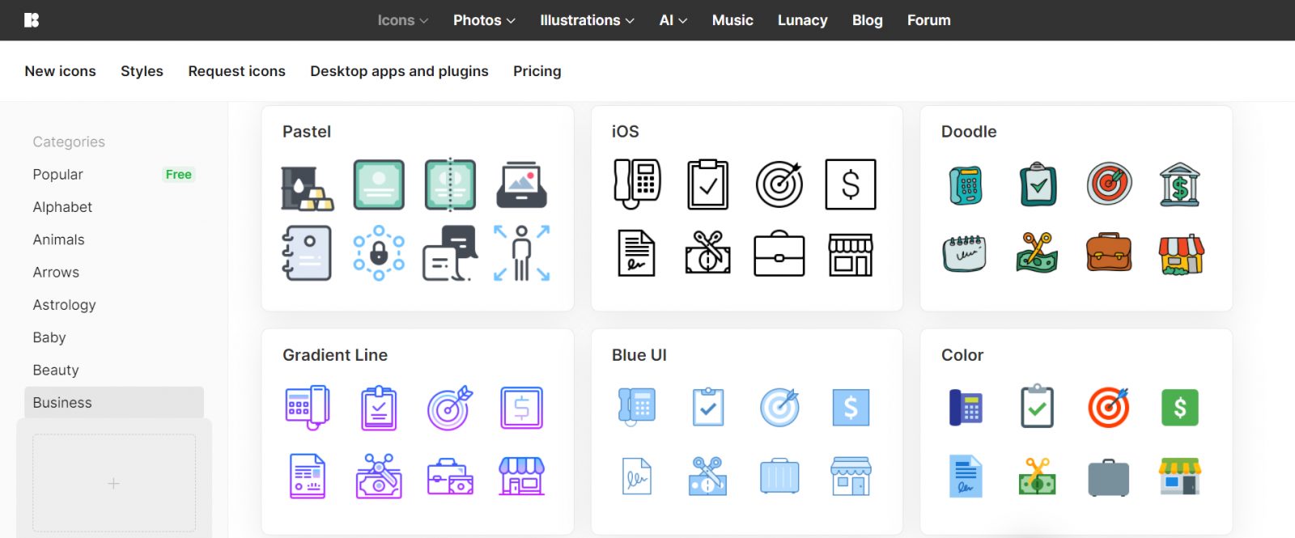Open the Icons dropdown menu
Screen dimensions: 1295x538
(402, 20)
